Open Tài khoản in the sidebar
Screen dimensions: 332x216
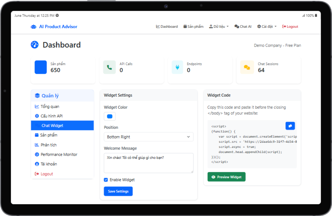(62, 164)
